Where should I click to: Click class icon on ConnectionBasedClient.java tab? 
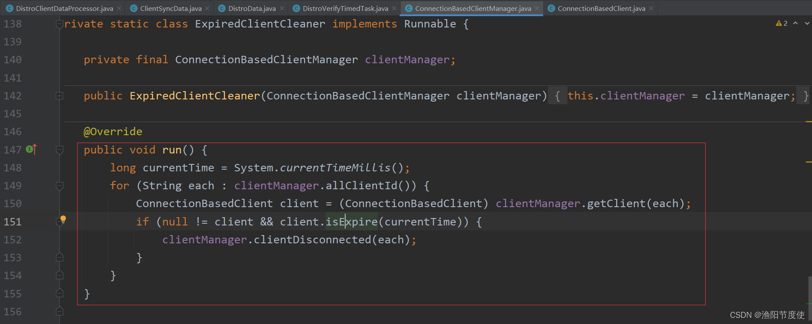tap(551, 8)
